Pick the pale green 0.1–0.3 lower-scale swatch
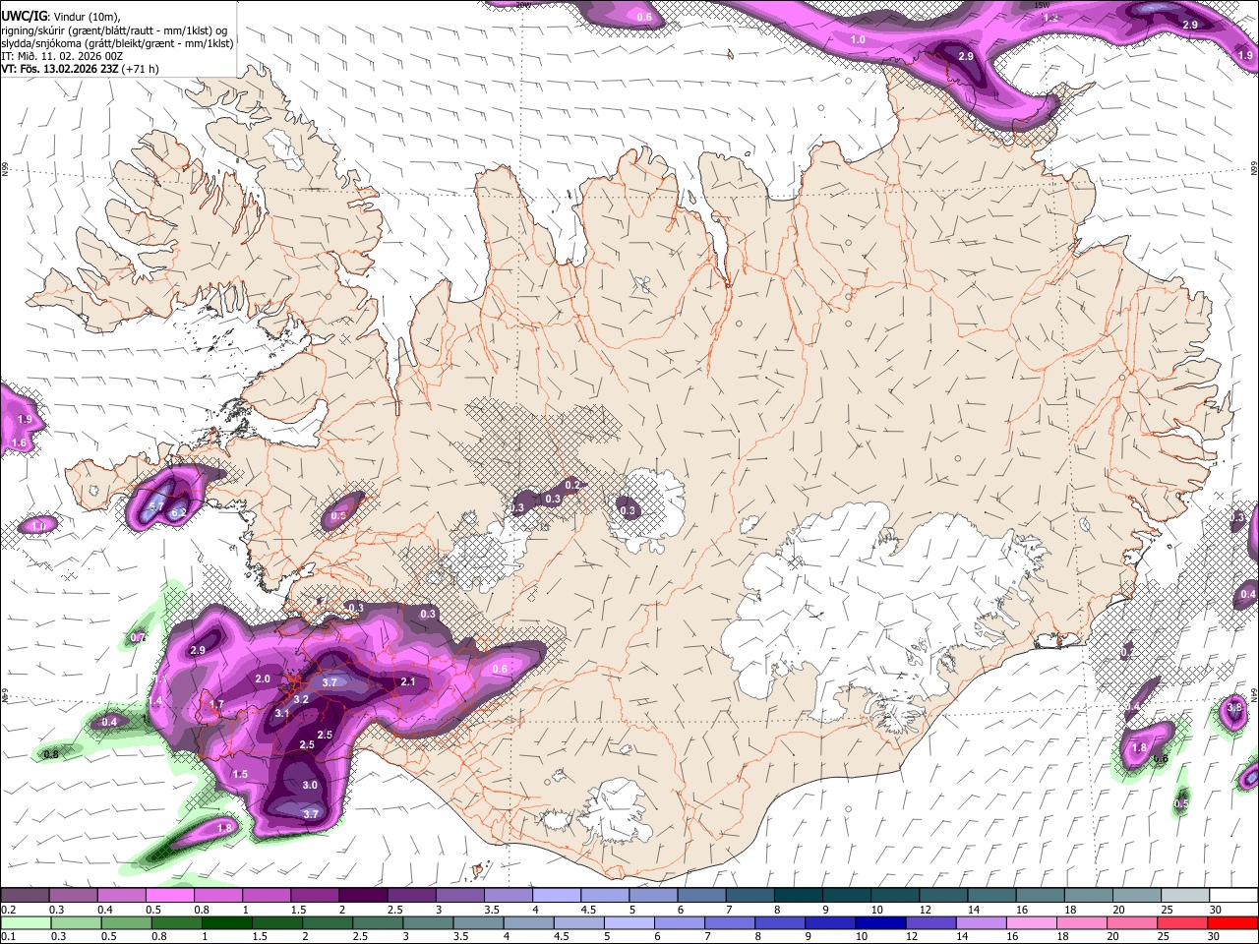 pyautogui.click(x=26, y=922)
